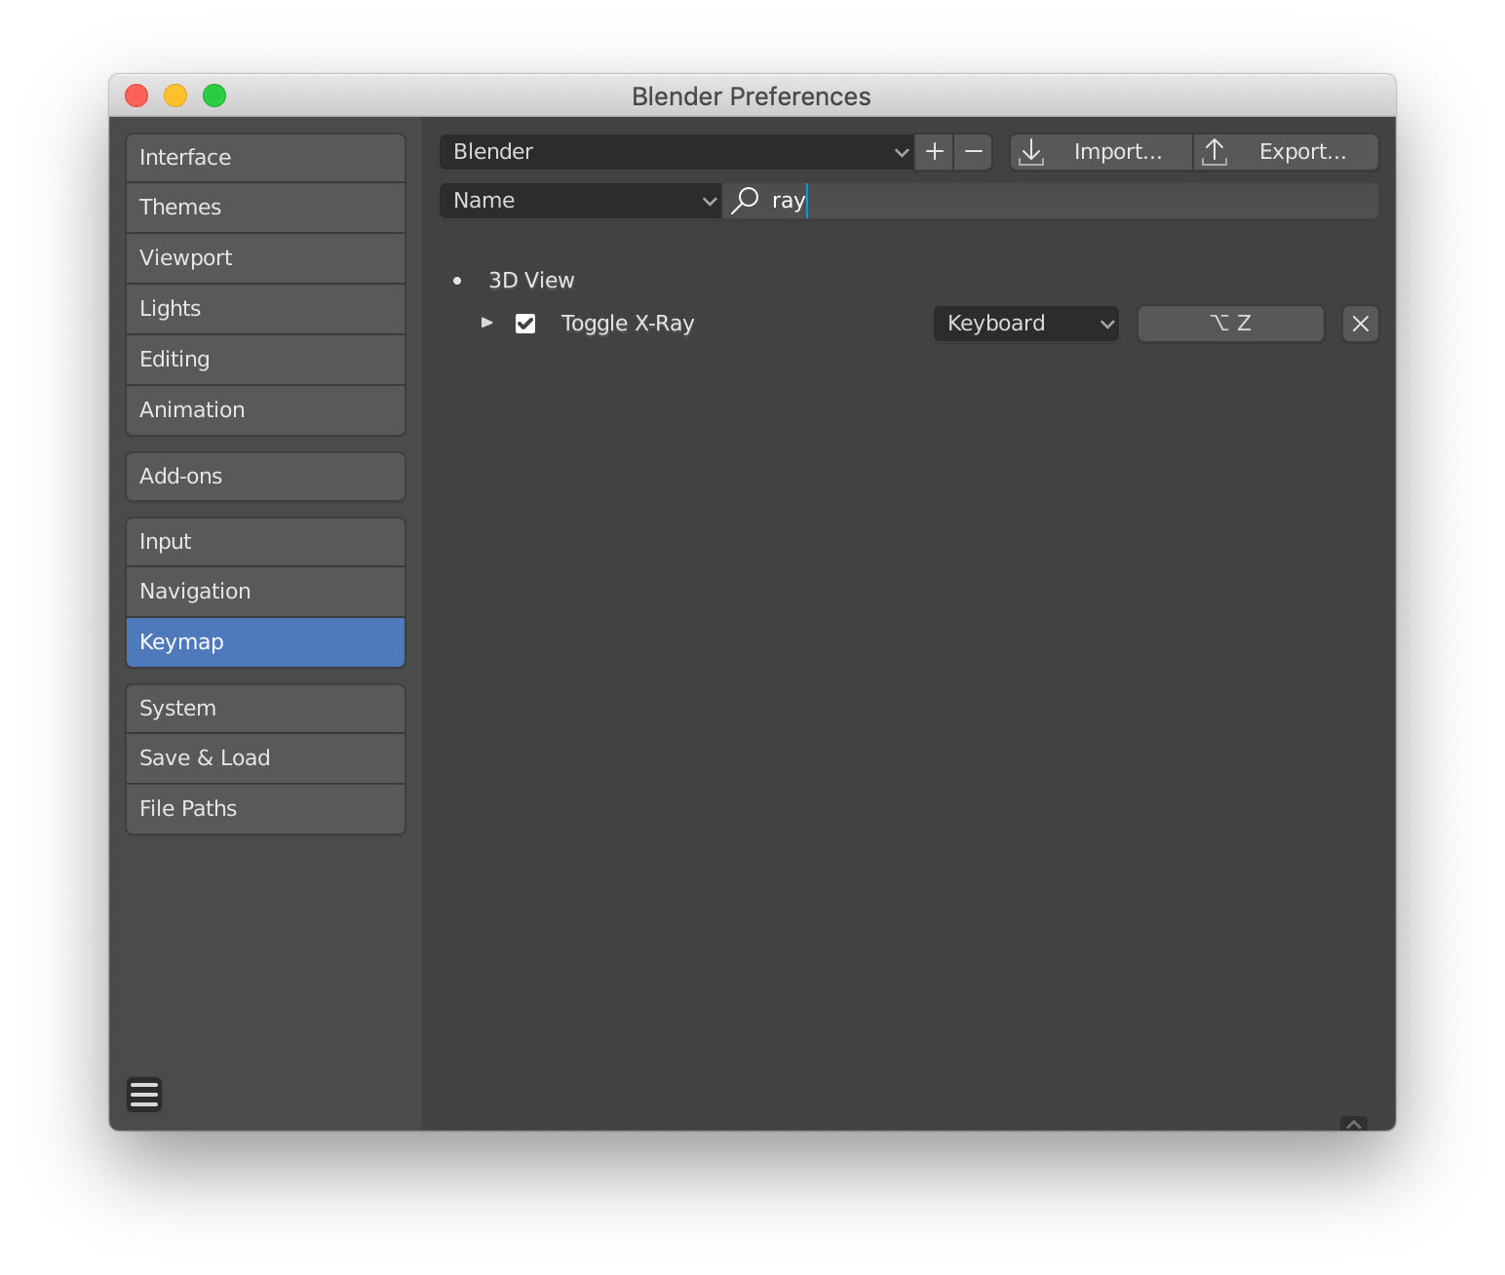
Task: Click the collapse chevron at bottom right
Action: click(1354, 1124)
